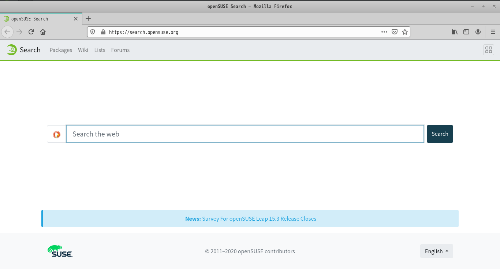Open a new tab with plus button
Viewport: 500px width, 269px height.
(88, 18)
